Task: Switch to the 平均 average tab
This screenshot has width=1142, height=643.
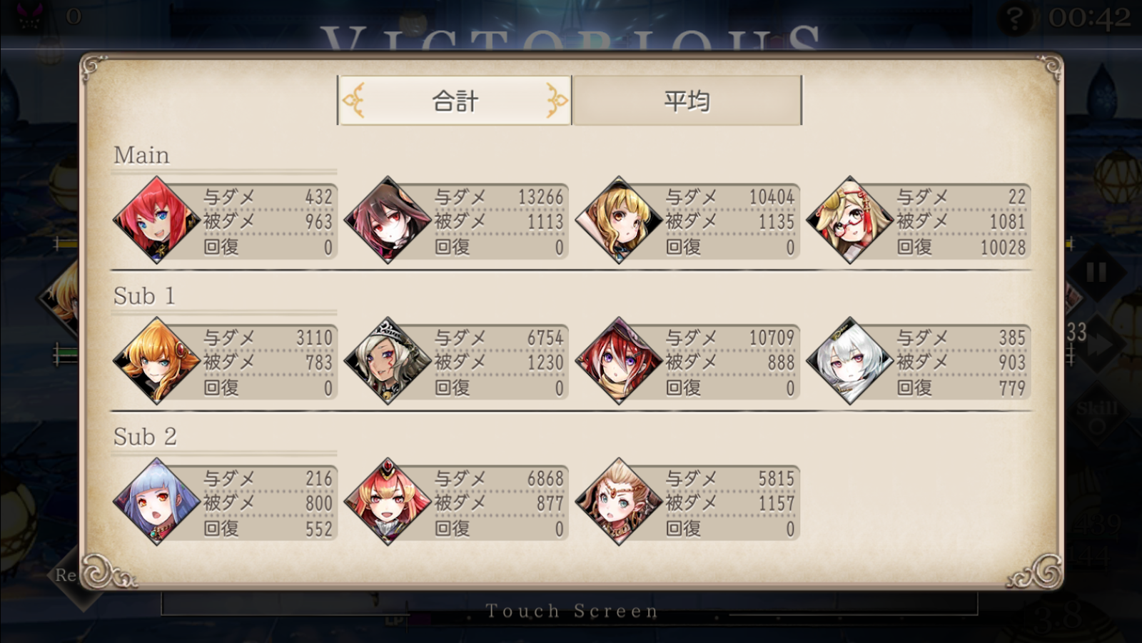Action: pos(687,101)
